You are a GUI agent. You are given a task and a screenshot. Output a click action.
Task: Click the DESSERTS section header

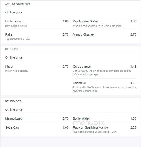[x=12, y=49]
